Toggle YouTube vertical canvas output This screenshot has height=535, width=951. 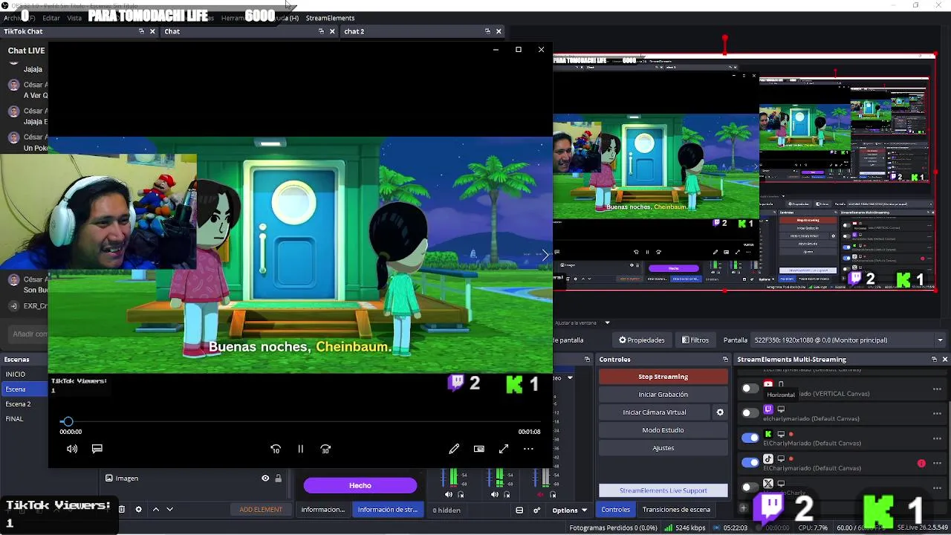click(x=750, y=388)
